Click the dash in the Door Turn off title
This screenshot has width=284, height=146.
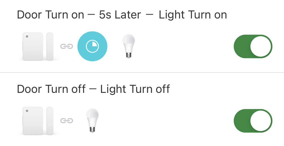[93, 89]
